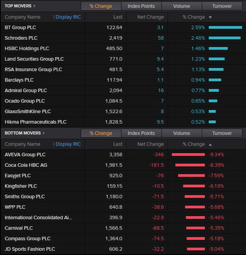Select Smiths Group PLC company name
Image resolution: width=246 pixels, height=255 pixels.
pos(25,197)
